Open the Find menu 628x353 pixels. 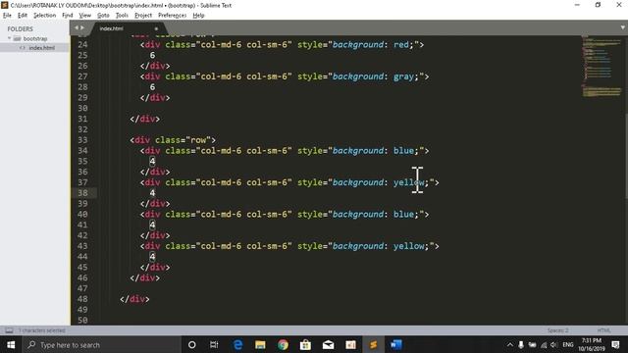(x=68, y=16)
